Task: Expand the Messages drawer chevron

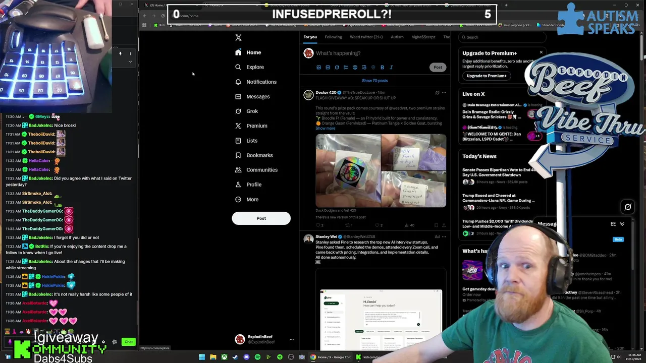Action: pyautogui.click(x=622, y=224)
